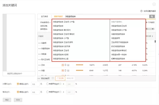Click 关键词 column header
The width and height of the screenshot is (159, 105).
41,36
